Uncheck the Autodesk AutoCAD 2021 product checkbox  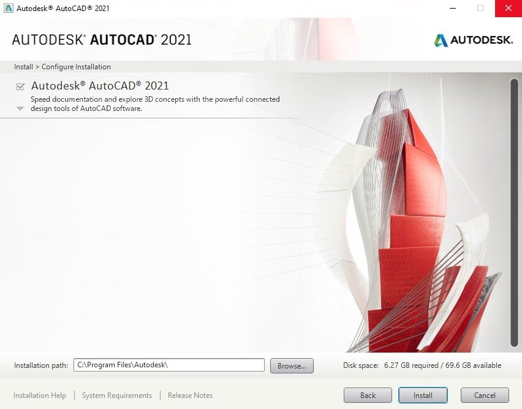pyautogui.click(x=20, y=86)
